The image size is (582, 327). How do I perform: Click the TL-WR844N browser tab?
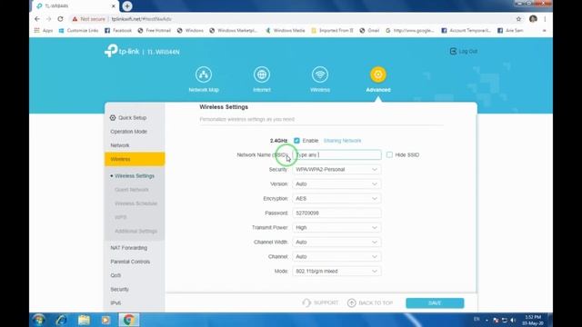75,6
